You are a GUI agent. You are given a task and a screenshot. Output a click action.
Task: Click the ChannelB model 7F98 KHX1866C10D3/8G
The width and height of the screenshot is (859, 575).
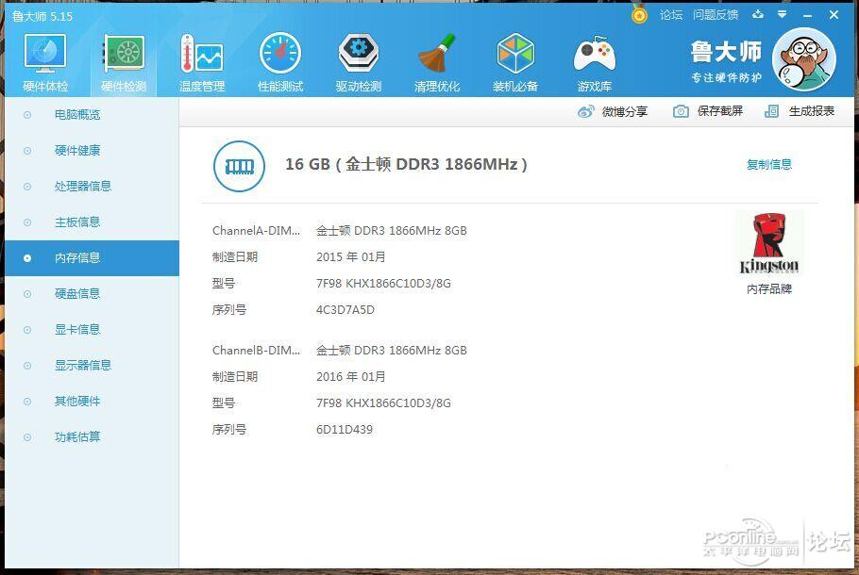(383, 403)
